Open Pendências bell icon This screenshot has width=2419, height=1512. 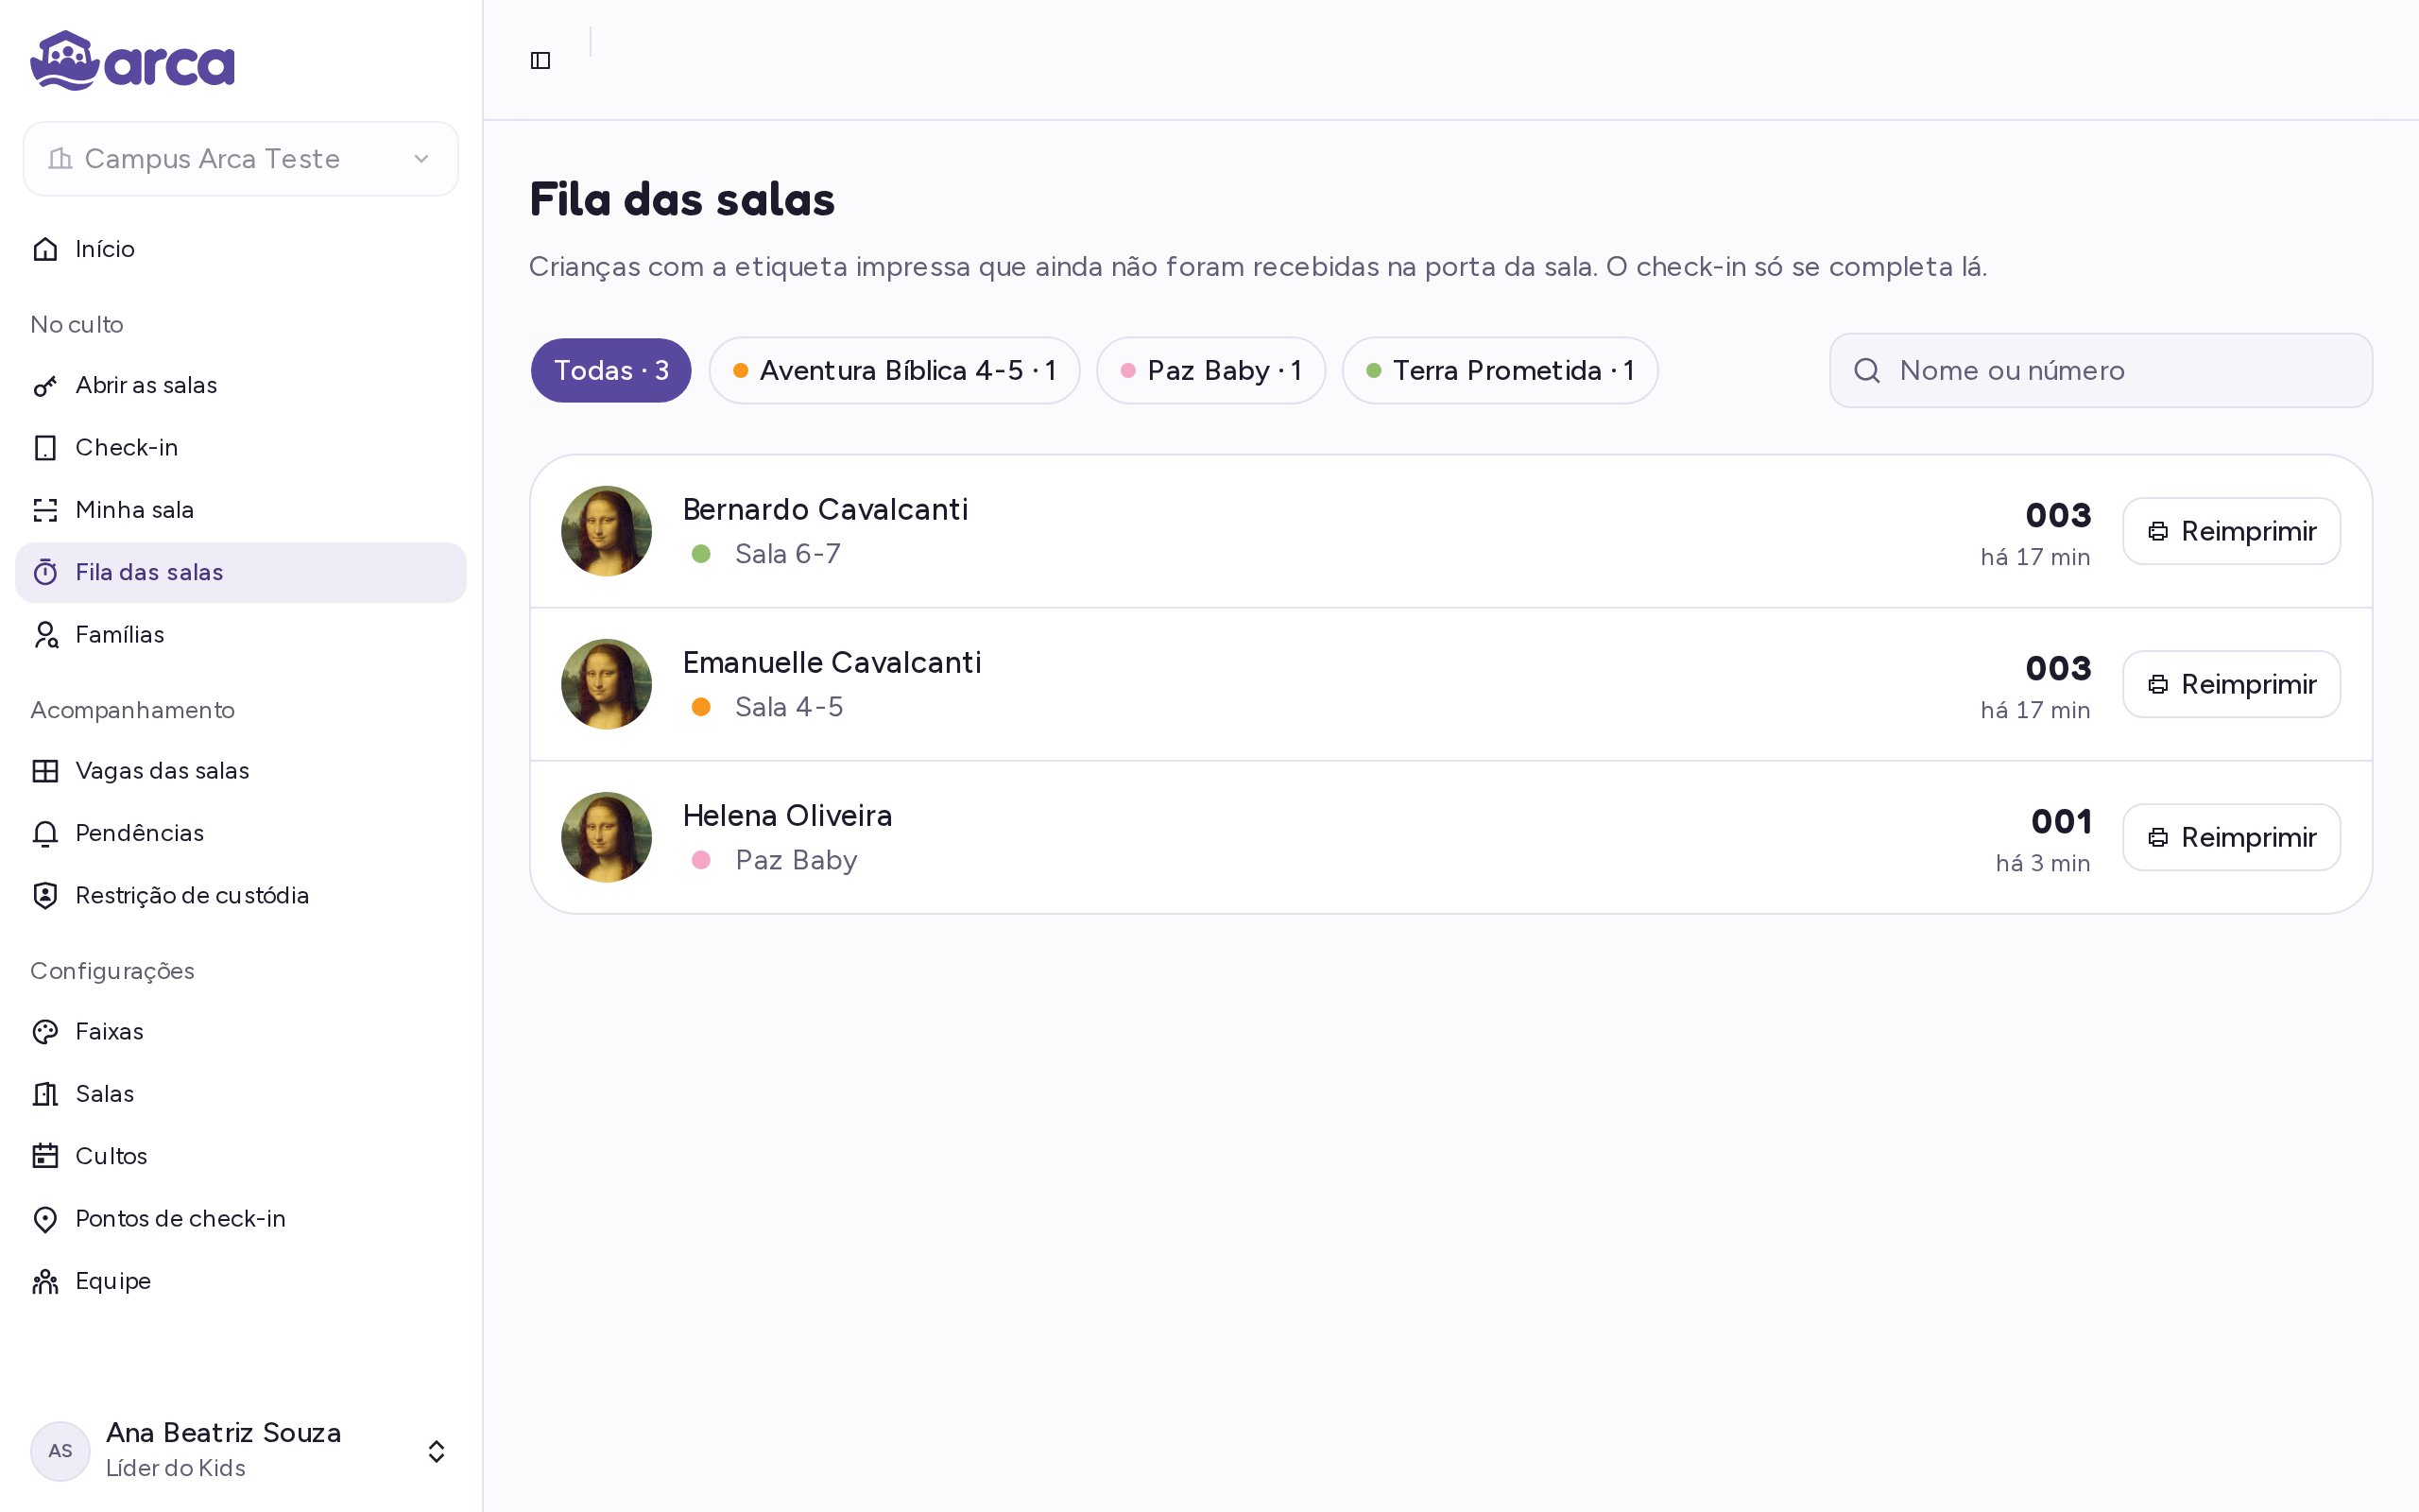point(45,833)
